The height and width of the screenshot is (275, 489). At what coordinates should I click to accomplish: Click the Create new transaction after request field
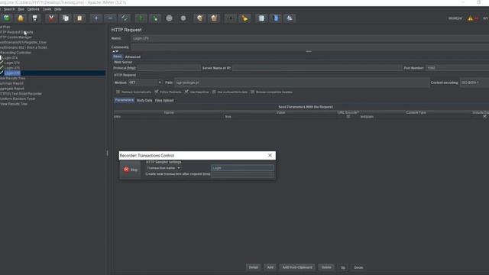242,174
